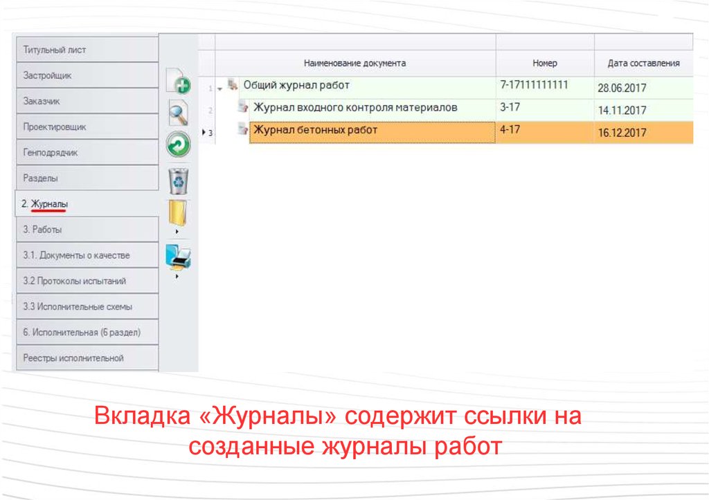Click the recycle bin delete icon
Image resolution: width=709 pixels, height=500 pixels.
coord(178,180)
